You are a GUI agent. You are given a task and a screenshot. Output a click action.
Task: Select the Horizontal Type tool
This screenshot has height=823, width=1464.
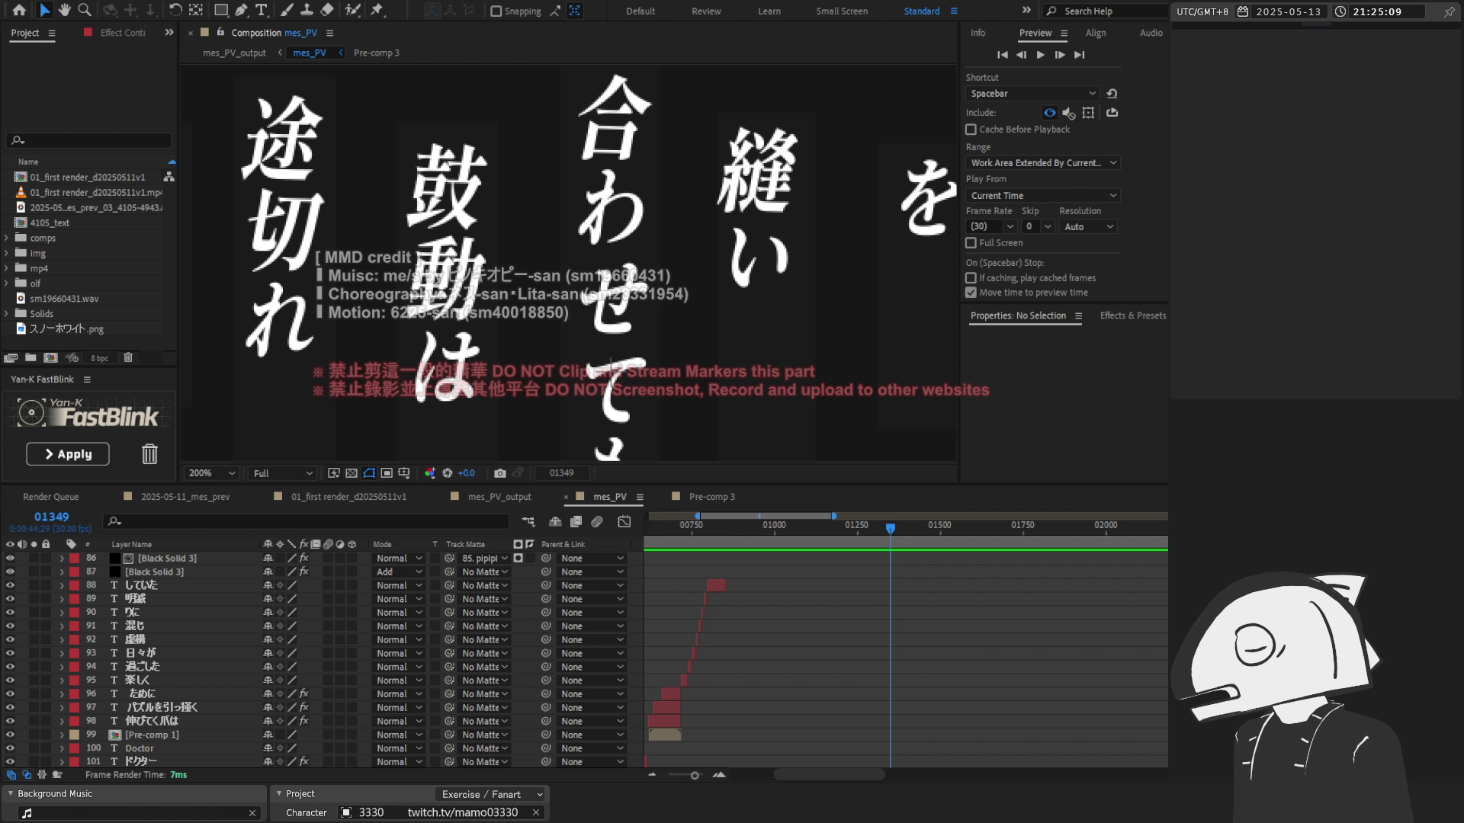(261, 10)
